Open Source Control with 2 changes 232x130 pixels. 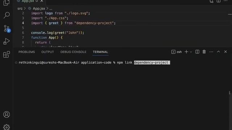tap(7, 29)
